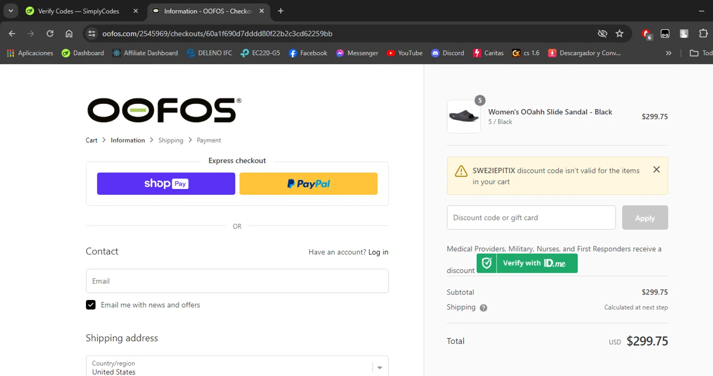Click the grey-square extension icon beside the puzzle icon

[x=684, y=34]
